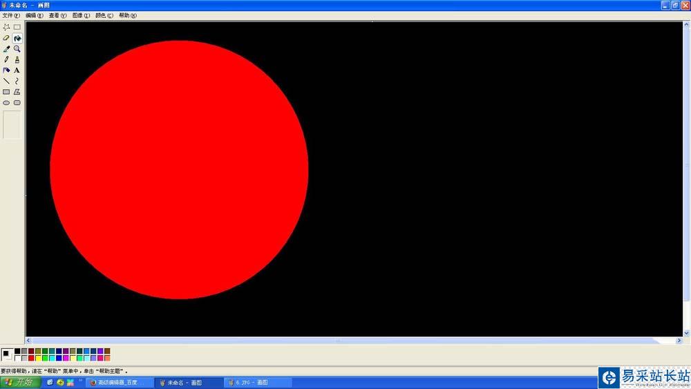Viewport: 691px width, 389px height.
Task: Pick the violet palette swatch
Action: 100,351
